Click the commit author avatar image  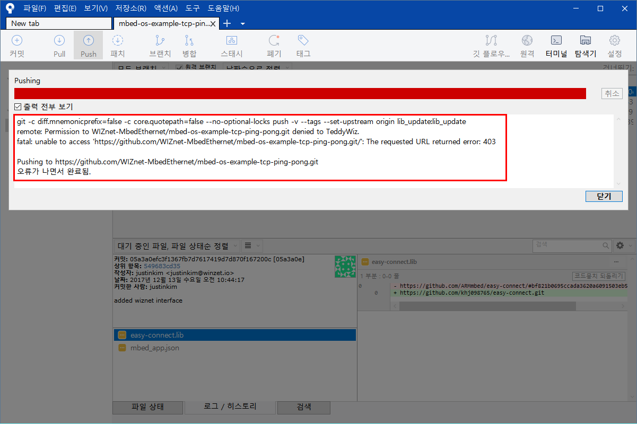coord(345,267)
